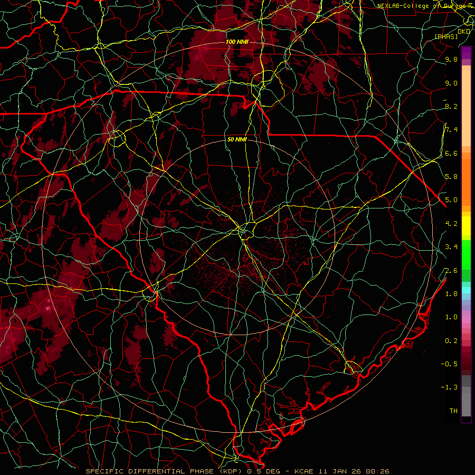
Task: Click the 5.8 legend value
Action: coord(451,177)
